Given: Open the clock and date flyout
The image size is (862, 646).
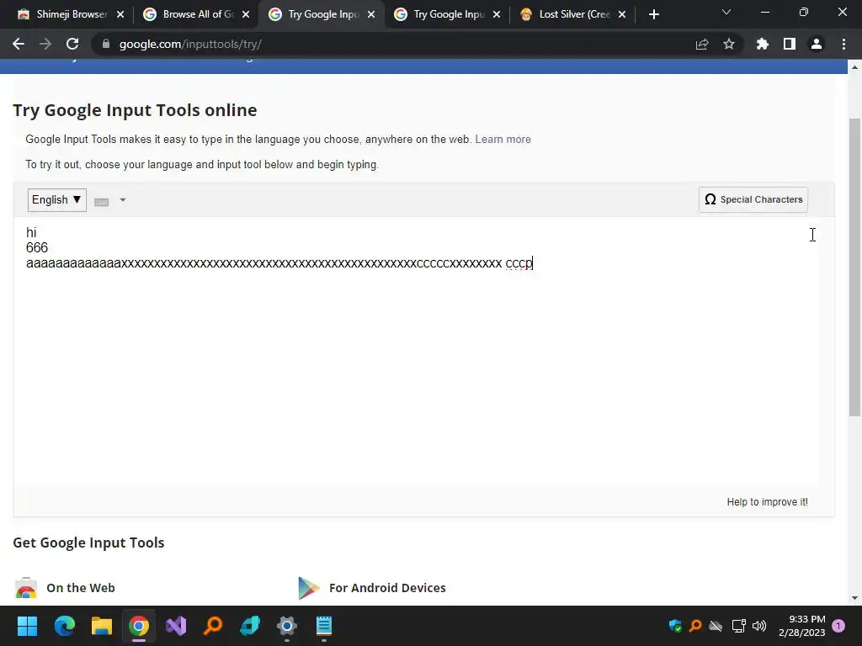Looking at the screenshot, I should [801, 626].
